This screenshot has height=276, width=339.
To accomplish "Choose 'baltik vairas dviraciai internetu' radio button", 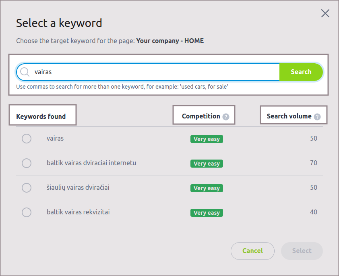I will [27, 163].
